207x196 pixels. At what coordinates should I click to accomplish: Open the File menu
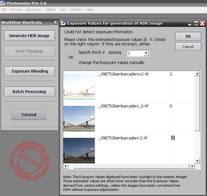4,10
